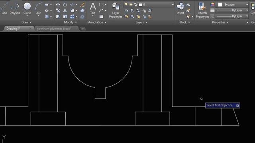Insert a Table from Annotation panel
This screenshot has width=255, height=143.
101,16
